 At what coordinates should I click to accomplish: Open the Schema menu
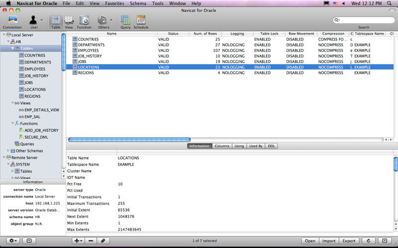tap(138, 3)
